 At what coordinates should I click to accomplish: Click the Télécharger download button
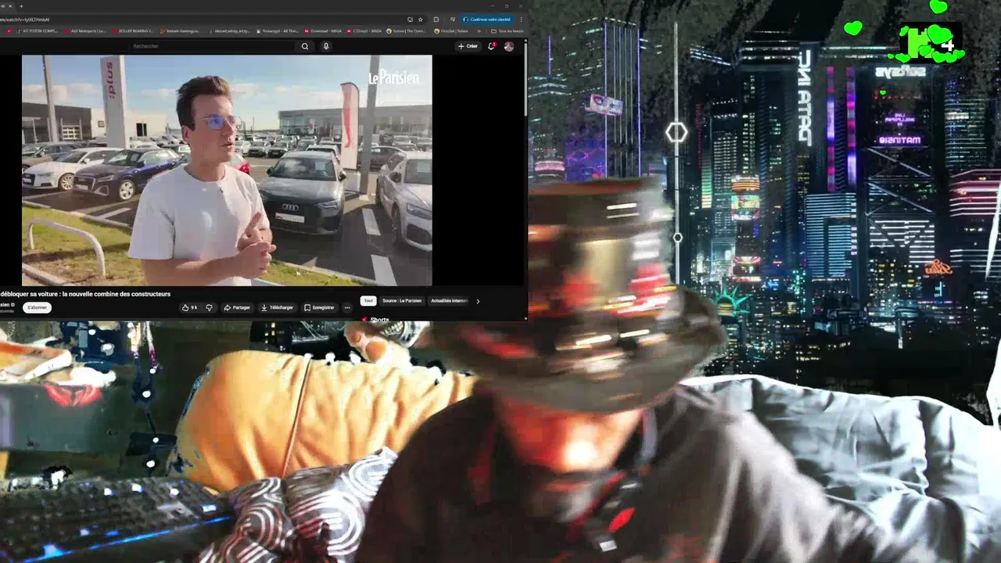(x=277, y=307)
